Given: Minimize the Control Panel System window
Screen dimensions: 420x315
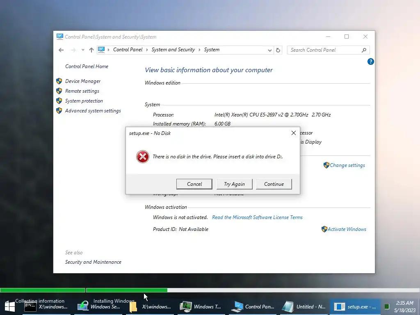Looking at the screenshot, I should point(328,37).
